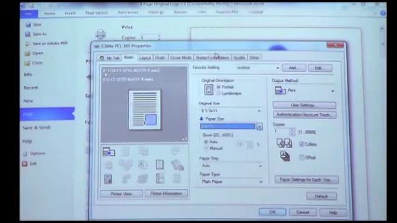Select New in Word backstage menu
This screenshot has width=397, height=223.
(x=28, y=101)
